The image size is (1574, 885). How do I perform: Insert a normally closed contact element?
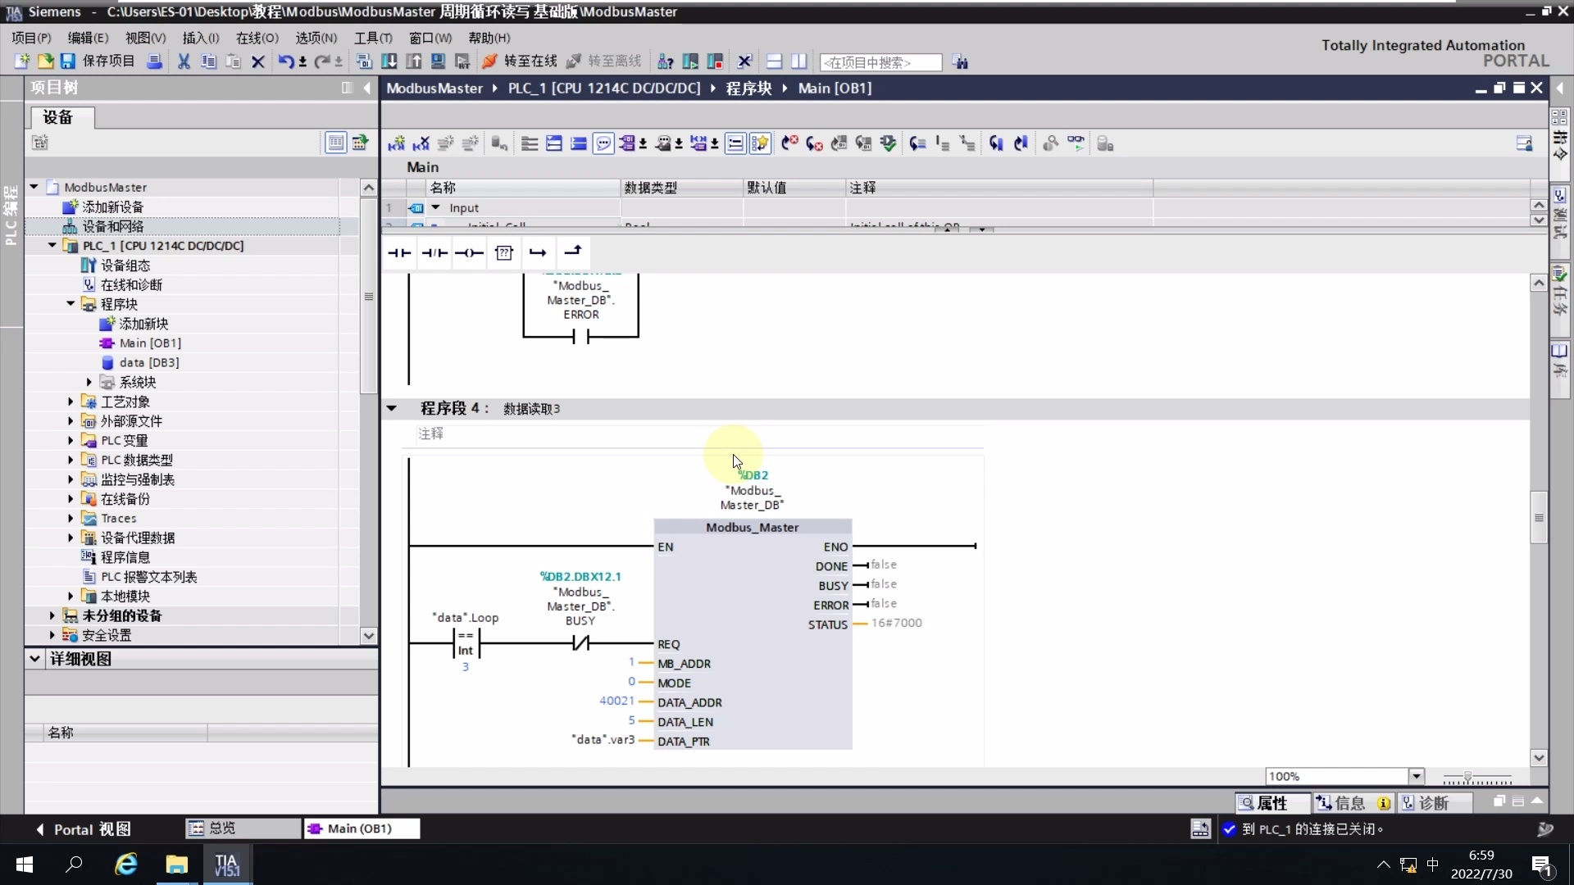tap(434, 252)
